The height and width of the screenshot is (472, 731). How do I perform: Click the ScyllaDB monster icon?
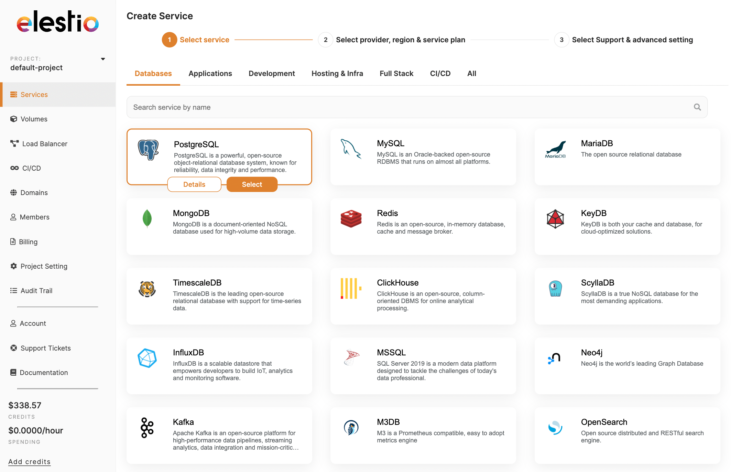coord(555,288)
